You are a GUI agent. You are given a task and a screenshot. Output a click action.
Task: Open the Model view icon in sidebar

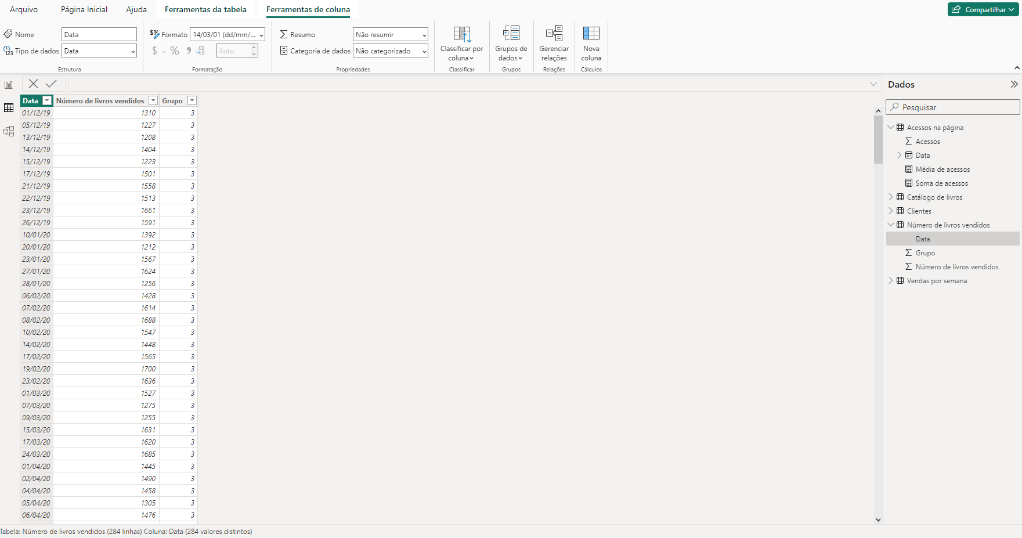[x=9, y=131]
